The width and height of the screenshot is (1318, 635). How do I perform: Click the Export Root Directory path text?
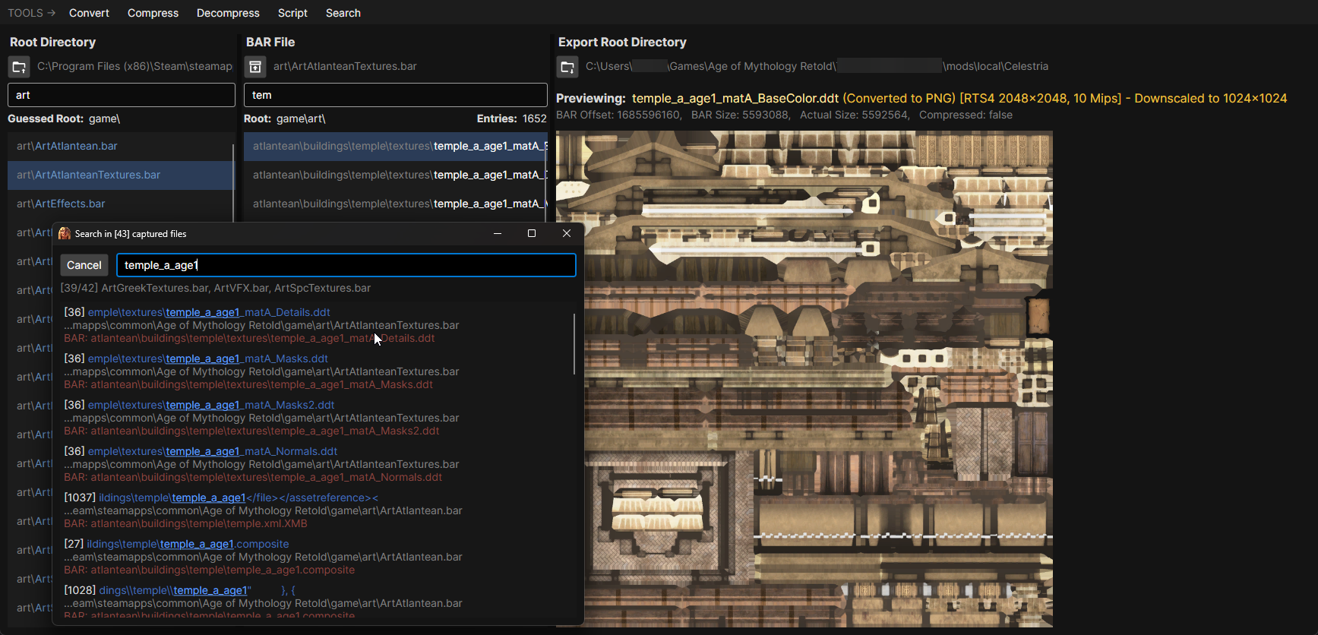tap(817, 66)
